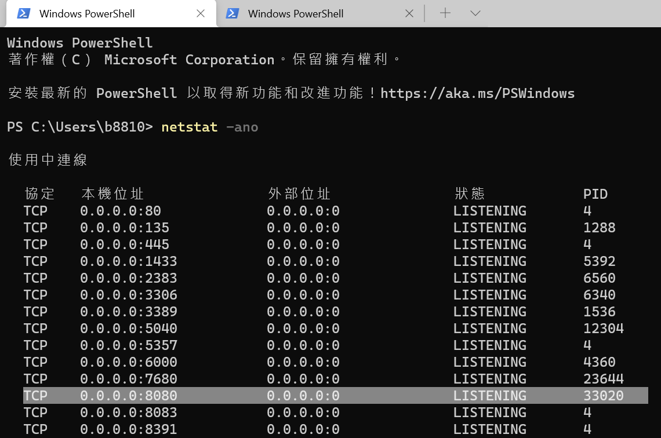The height and width of the screenshot is (438, 661).
Task: Click the Windows PowerShell banner text line
Action: pyautogui.click(x=79, y=42)
